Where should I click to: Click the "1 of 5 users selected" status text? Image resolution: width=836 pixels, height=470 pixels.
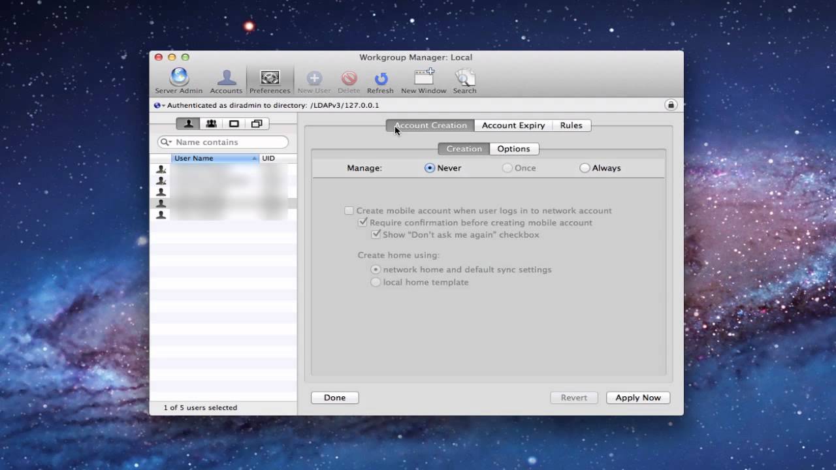tap(200, 408)
